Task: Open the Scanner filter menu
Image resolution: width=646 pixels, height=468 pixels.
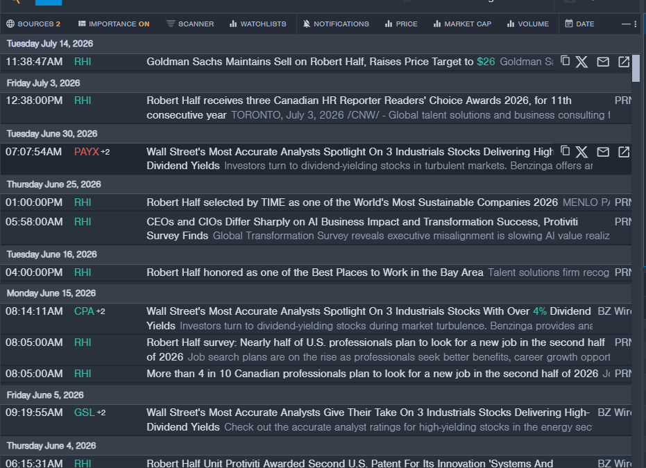Action: point(190,24)
